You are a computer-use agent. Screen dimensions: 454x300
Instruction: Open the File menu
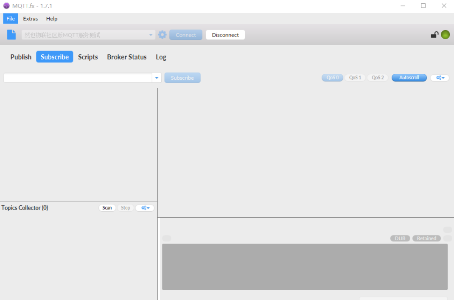[x=11, y=19]
